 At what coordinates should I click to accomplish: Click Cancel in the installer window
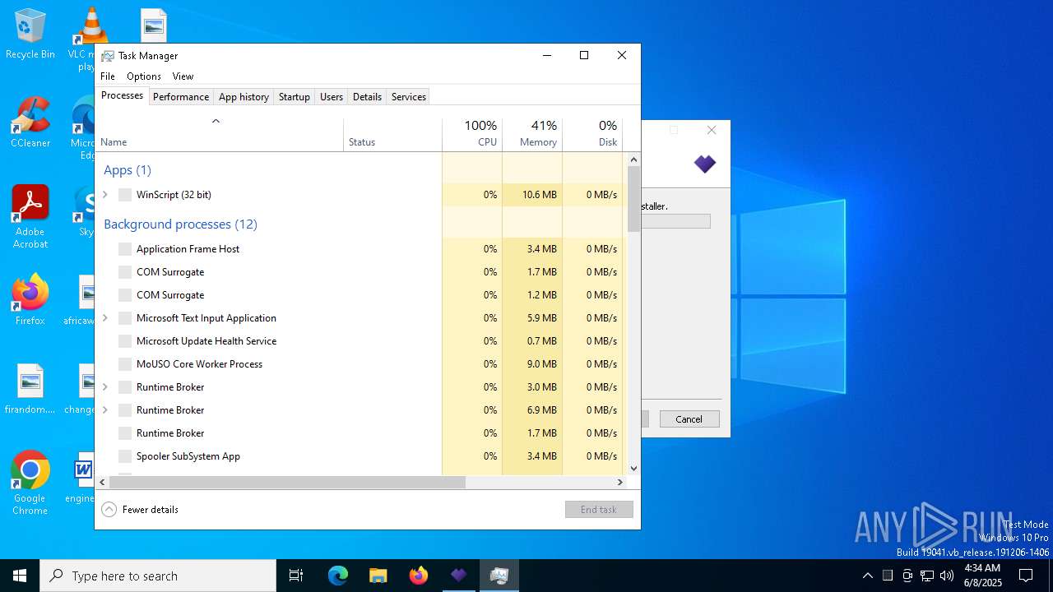[689, 419]
